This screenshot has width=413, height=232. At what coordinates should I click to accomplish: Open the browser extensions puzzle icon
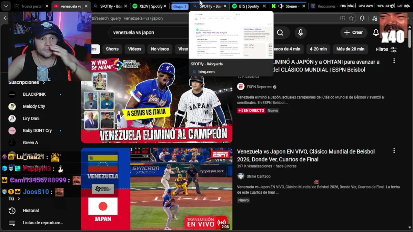pos(362,18)
